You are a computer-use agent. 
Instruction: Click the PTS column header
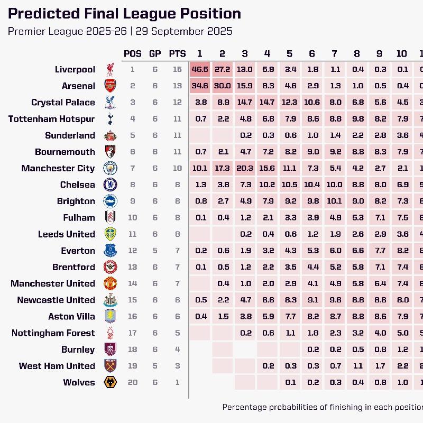(177, 53)
